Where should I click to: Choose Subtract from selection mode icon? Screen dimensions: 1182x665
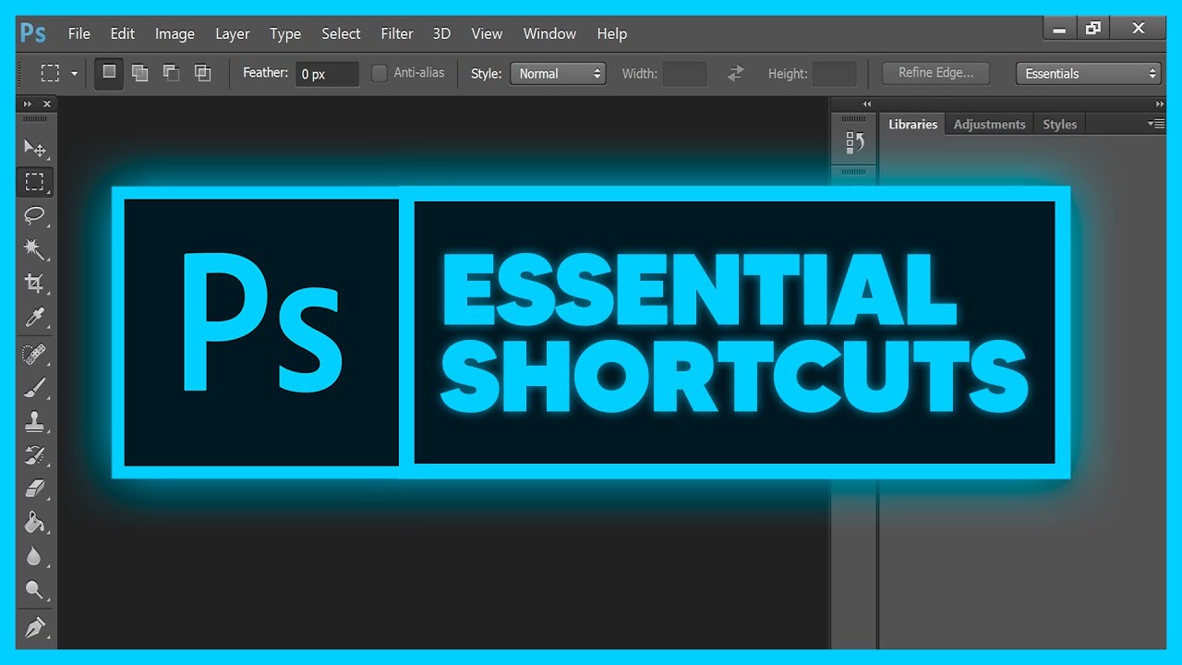(x=171, y=73)
